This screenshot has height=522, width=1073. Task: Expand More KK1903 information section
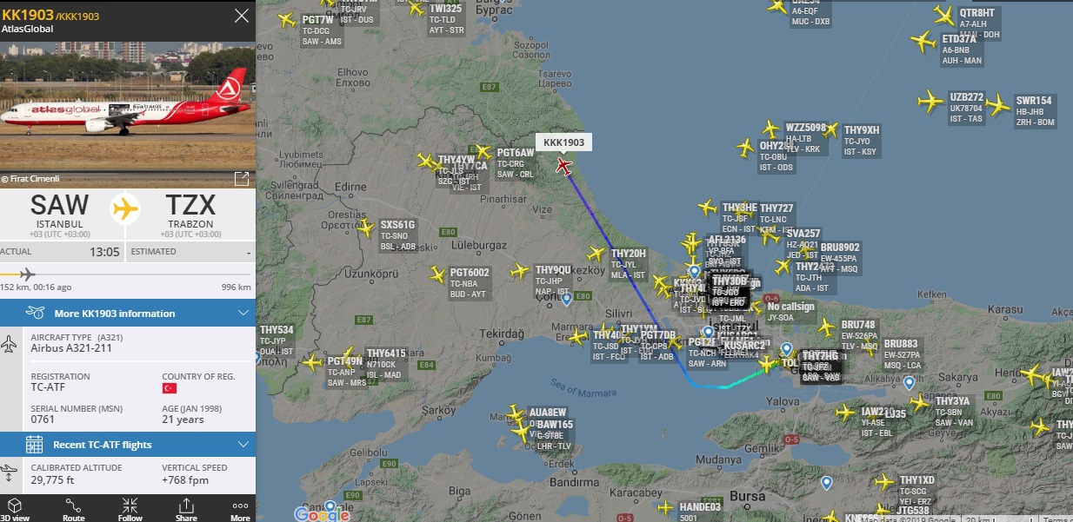coord(128,314)
